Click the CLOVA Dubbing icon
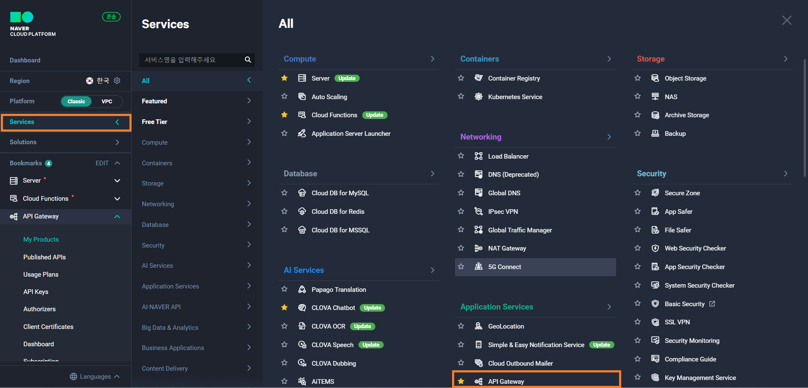Image resolution: width=808 pixels, height=388 pixels. 302,363
